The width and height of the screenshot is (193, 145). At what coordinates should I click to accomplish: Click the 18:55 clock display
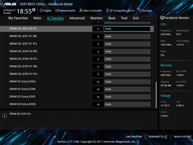24,11
